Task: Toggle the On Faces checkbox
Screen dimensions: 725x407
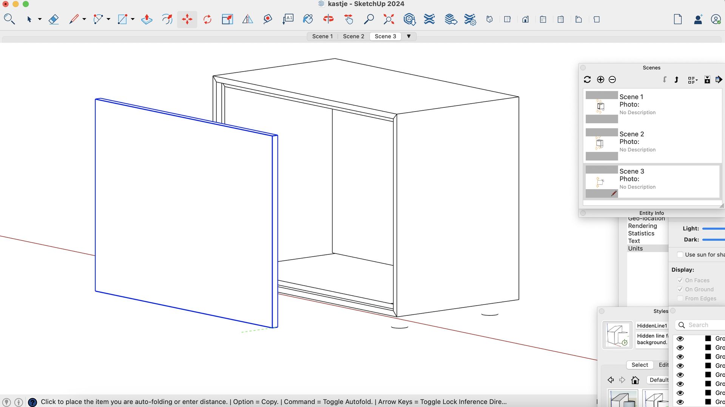Action: [680, 280]
